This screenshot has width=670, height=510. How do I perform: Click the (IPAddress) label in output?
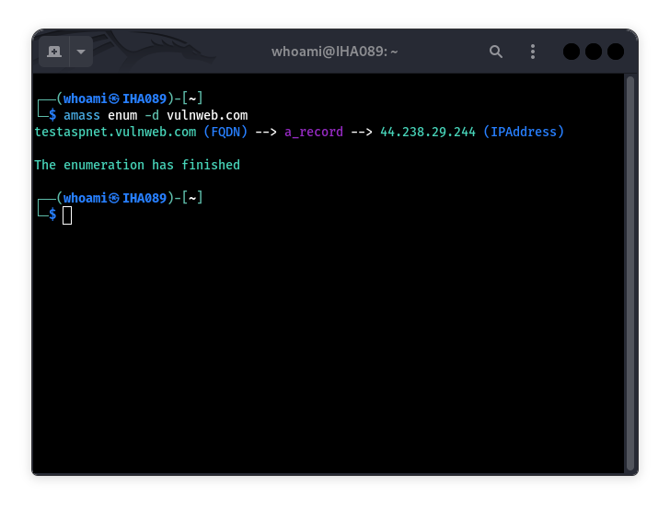click(x=524, y=132)
